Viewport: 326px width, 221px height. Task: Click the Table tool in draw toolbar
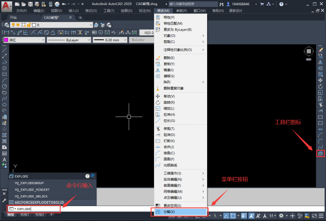pos(4,154)
